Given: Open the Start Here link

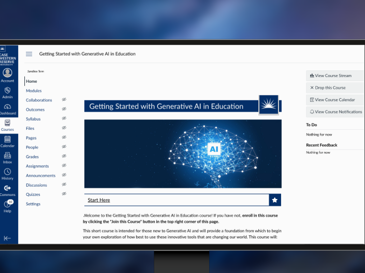Looking at the screenshot, I should point(99,200).
